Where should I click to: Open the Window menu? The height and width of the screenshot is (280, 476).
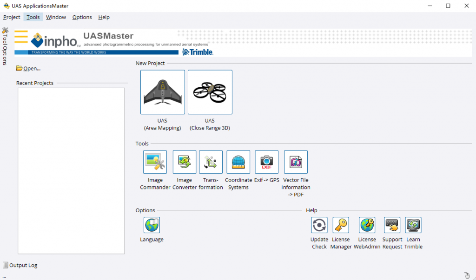pyautogui.click(x=56, y=17)
